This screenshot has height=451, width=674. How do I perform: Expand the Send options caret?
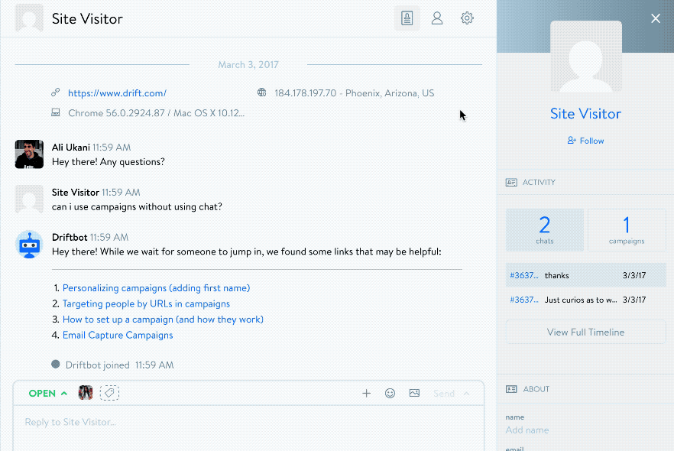466,394
